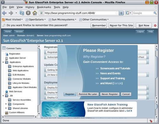The height and width of the screenshot is (124, 159).
Task: Open the View menu
Action: [x=20, y=7]
